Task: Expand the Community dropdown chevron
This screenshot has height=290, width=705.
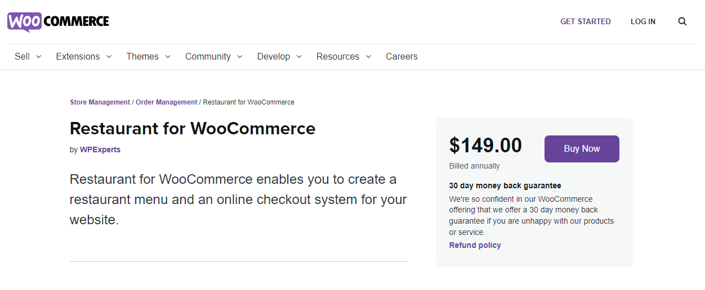Action: pos(239,57)
